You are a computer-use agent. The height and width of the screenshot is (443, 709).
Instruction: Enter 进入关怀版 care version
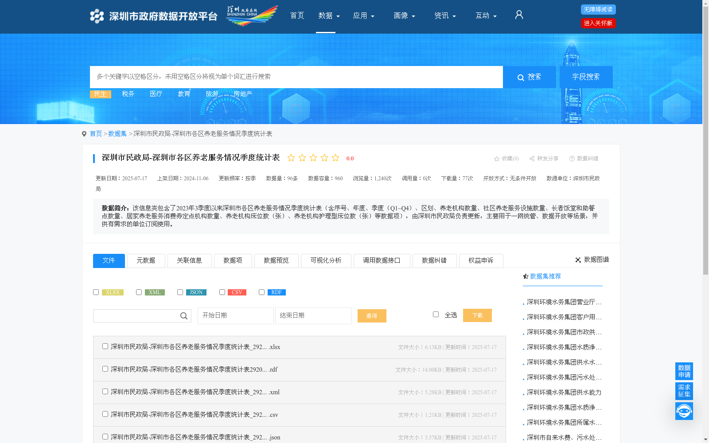point(598,23)
